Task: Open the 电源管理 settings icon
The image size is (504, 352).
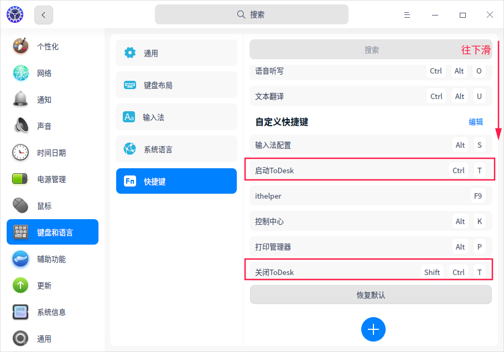Action: point(20,179)
